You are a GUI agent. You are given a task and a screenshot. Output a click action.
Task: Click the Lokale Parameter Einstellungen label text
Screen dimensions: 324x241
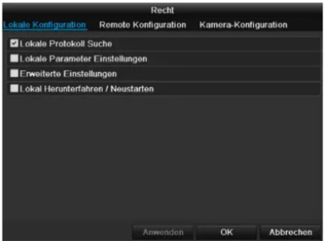84,59
